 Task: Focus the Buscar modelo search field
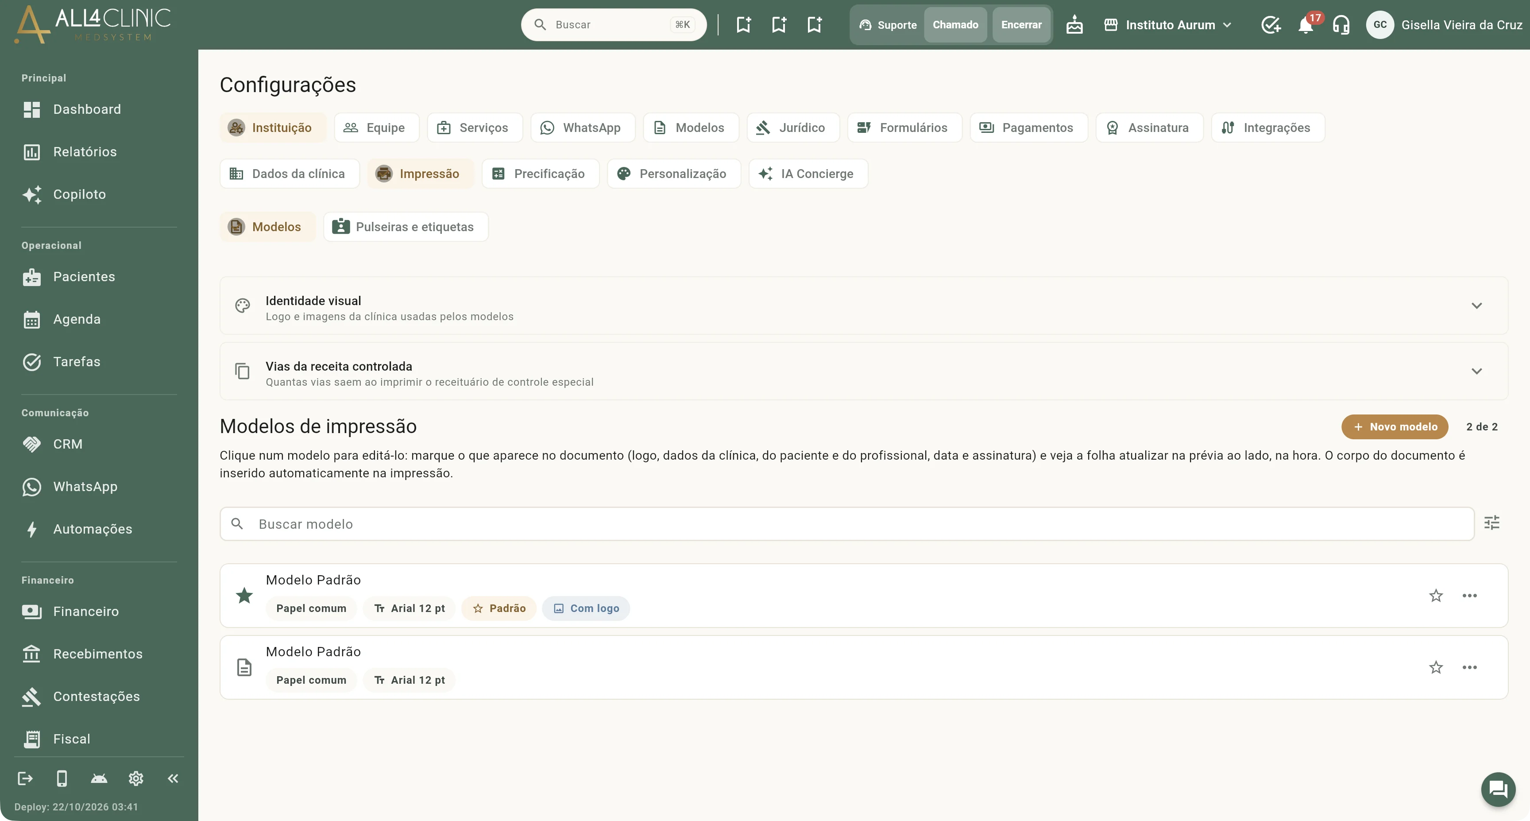tap(847, 524)
